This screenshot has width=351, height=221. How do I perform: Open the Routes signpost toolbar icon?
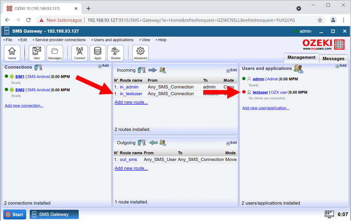click(x=115, y=53)
